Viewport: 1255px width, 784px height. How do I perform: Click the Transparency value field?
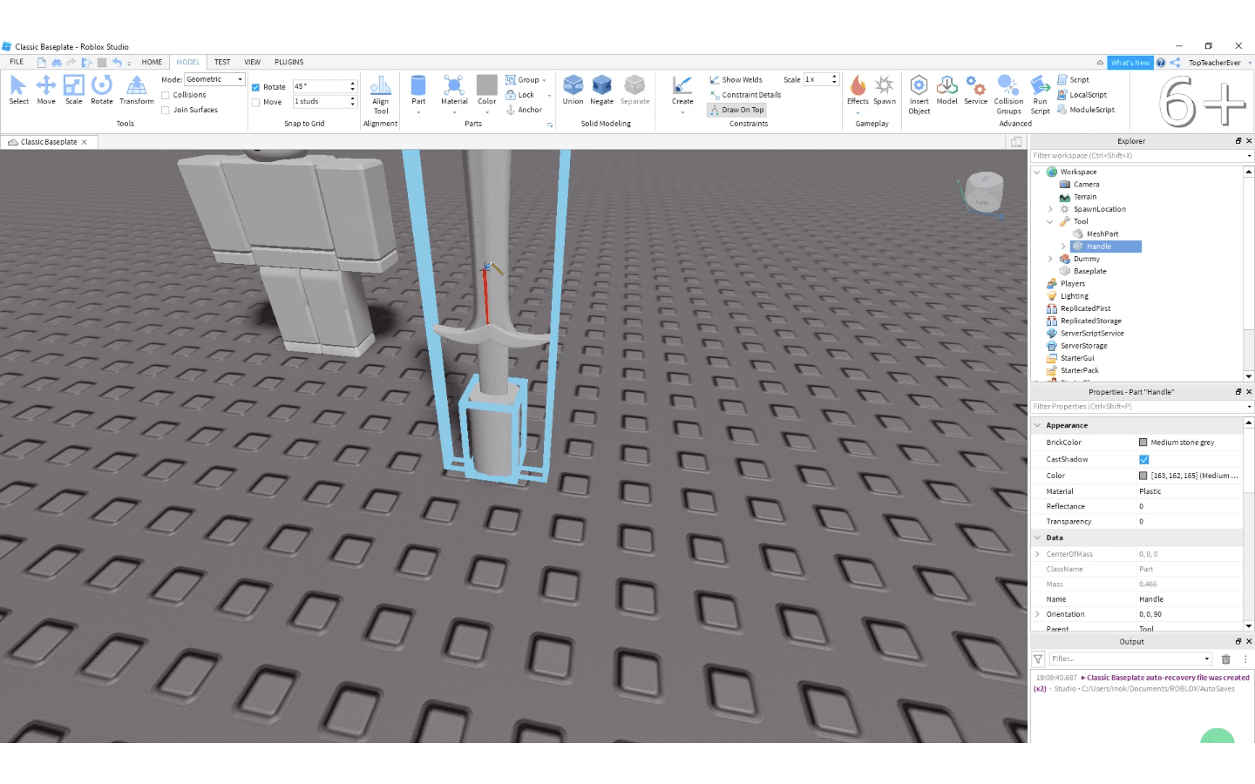1189,522
